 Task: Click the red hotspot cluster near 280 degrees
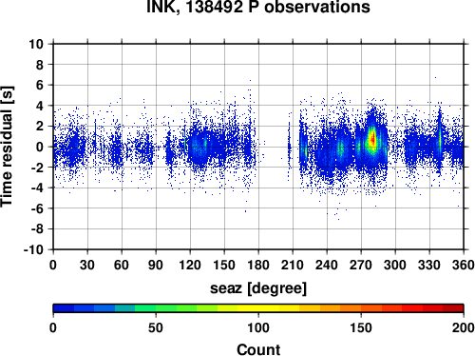373,139
